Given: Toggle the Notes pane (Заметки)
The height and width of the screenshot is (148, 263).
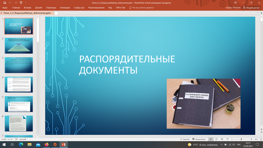Looking at the screenshot, I should (185, 139).
